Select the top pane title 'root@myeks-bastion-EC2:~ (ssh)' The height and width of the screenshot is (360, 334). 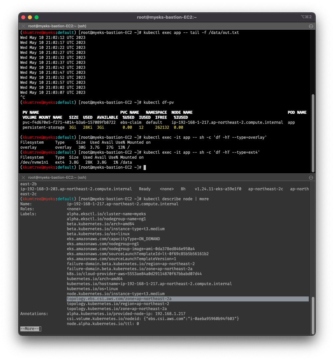pos(57,26)
